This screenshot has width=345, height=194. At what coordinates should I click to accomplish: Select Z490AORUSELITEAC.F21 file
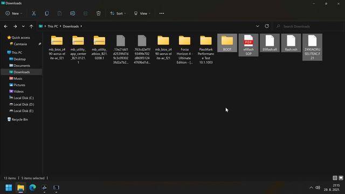(313, 47)
